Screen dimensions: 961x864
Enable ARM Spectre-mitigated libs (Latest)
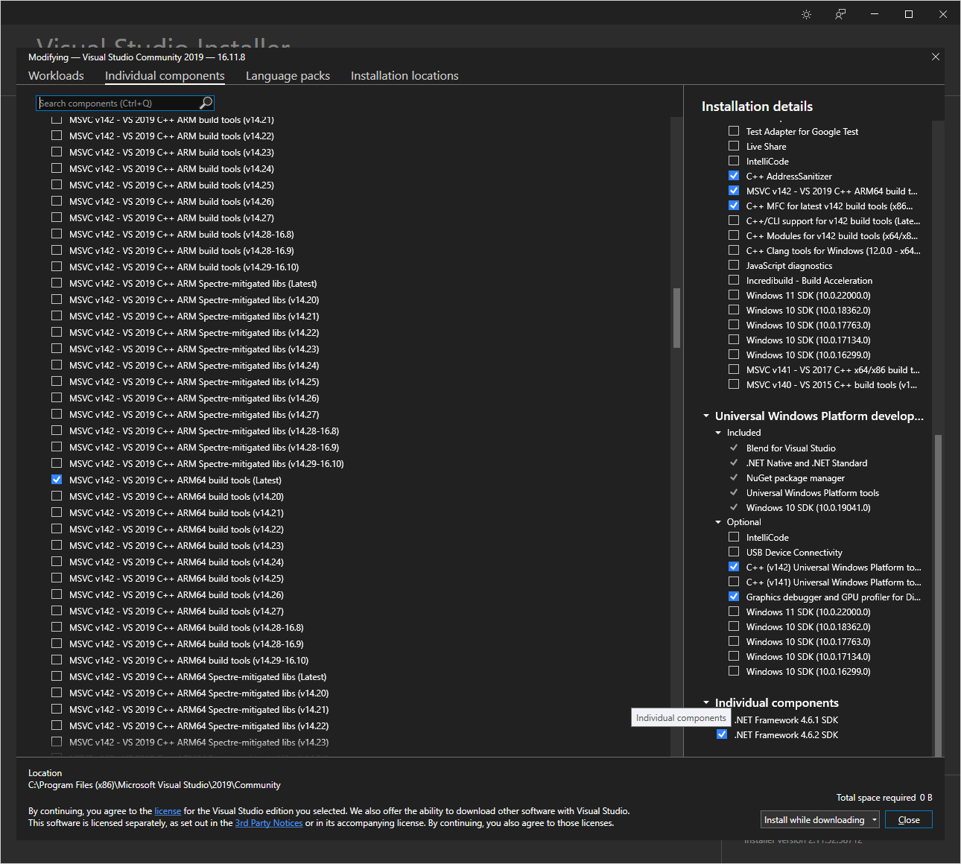coord(57,283)
